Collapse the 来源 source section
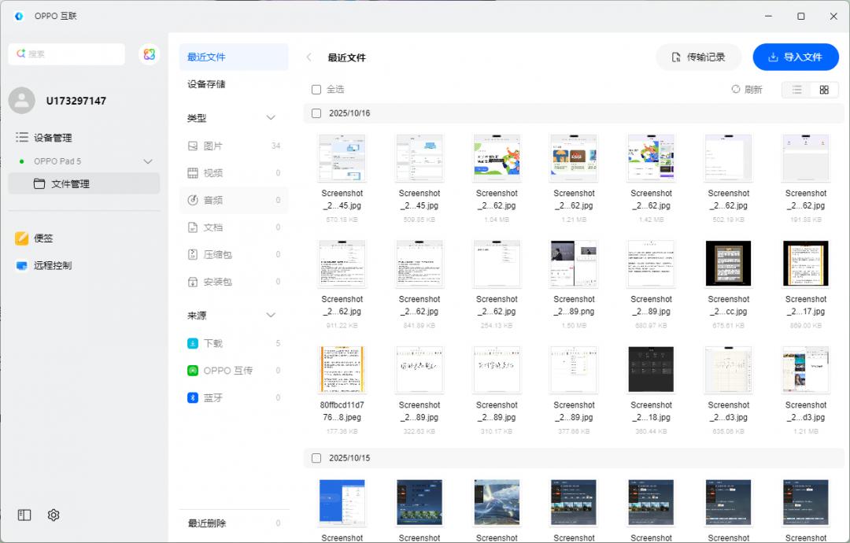 point(271,315)
